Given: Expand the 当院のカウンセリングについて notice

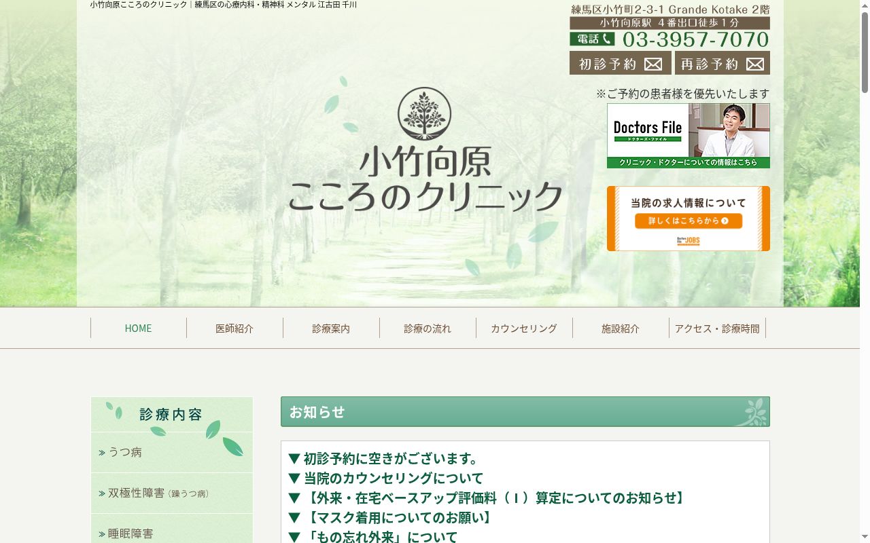Looking at the screenshot, I should pyautogui.click(x=386, y=478).
